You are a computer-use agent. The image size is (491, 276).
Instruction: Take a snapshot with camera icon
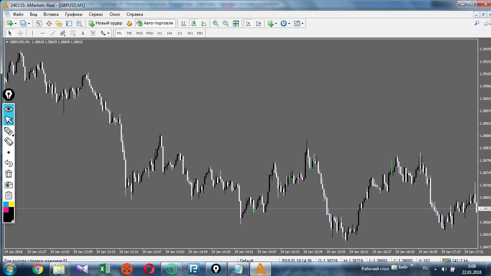(x=9, y=185)
